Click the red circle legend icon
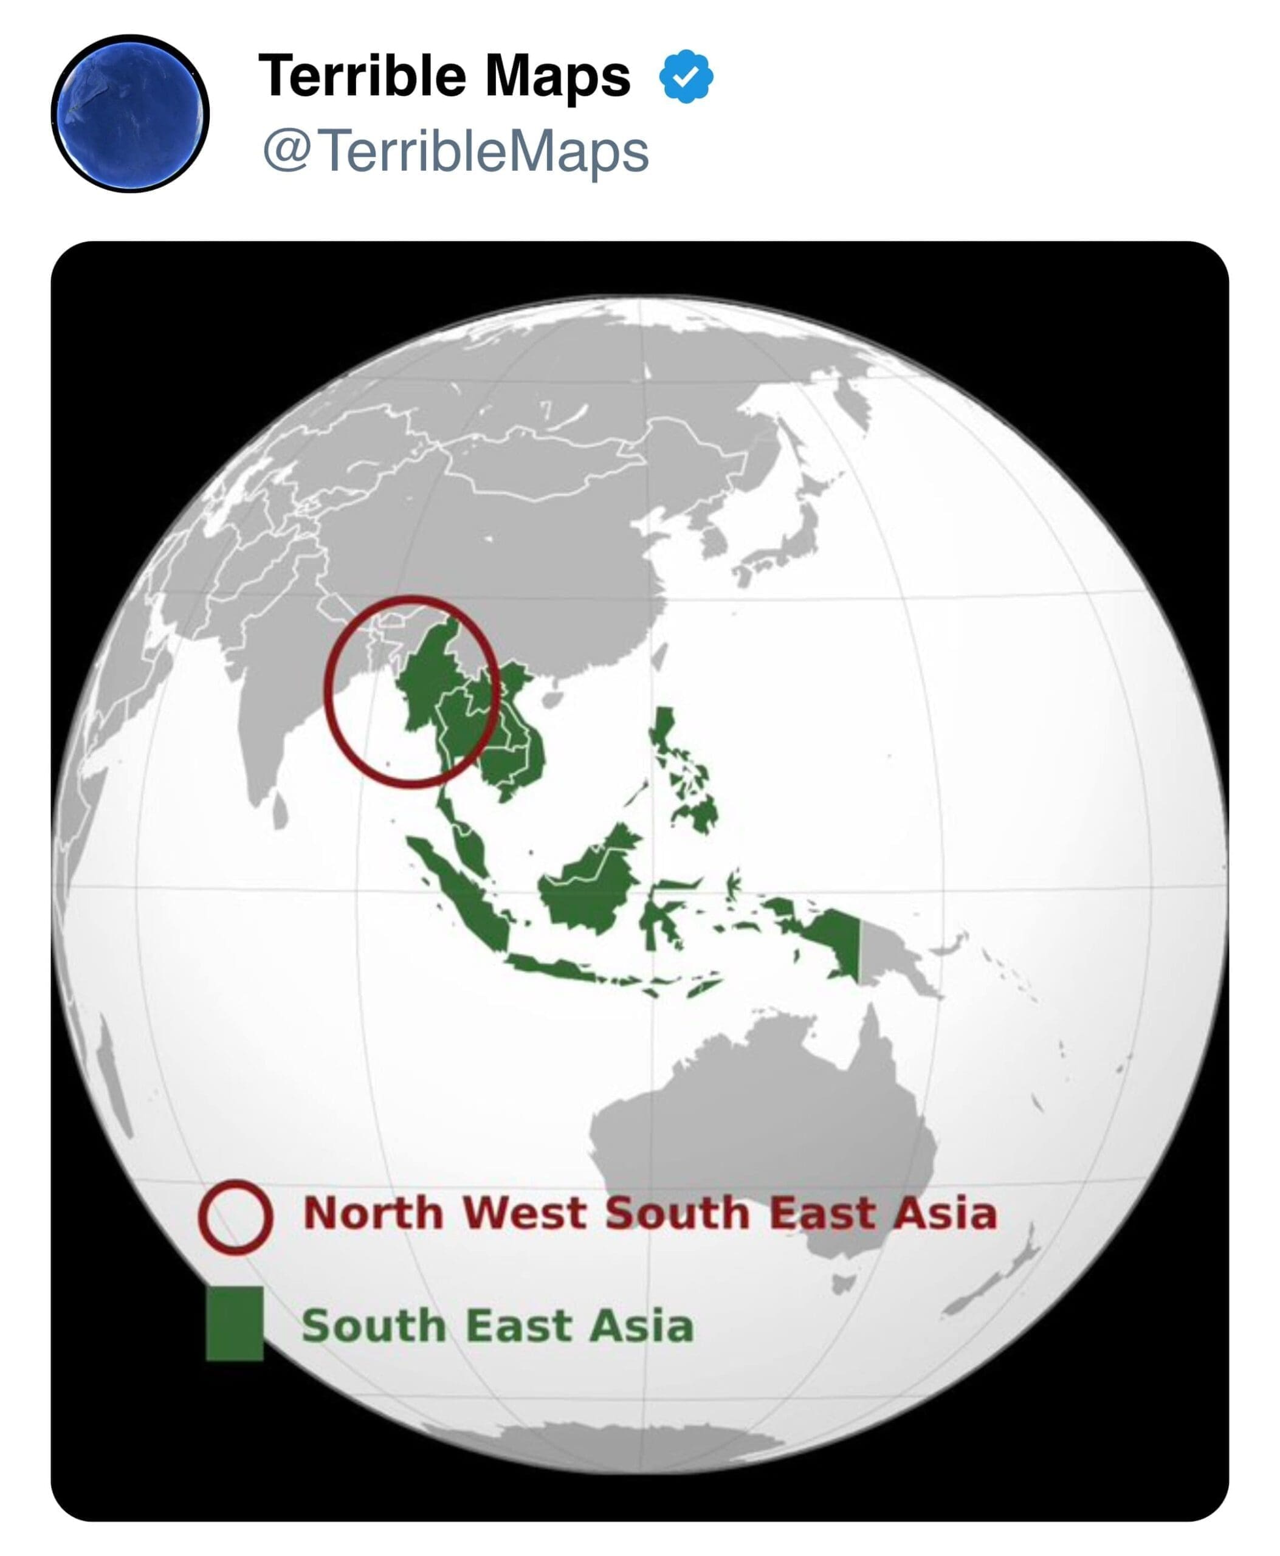1280x1556 pixels. (x=235, y=1217)
